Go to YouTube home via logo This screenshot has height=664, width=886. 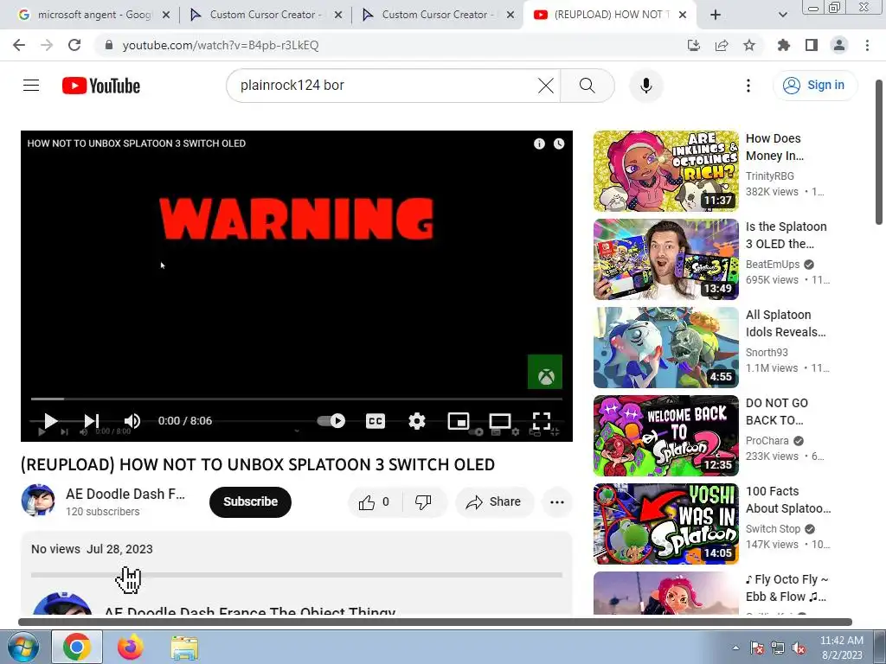click(101, 86)
